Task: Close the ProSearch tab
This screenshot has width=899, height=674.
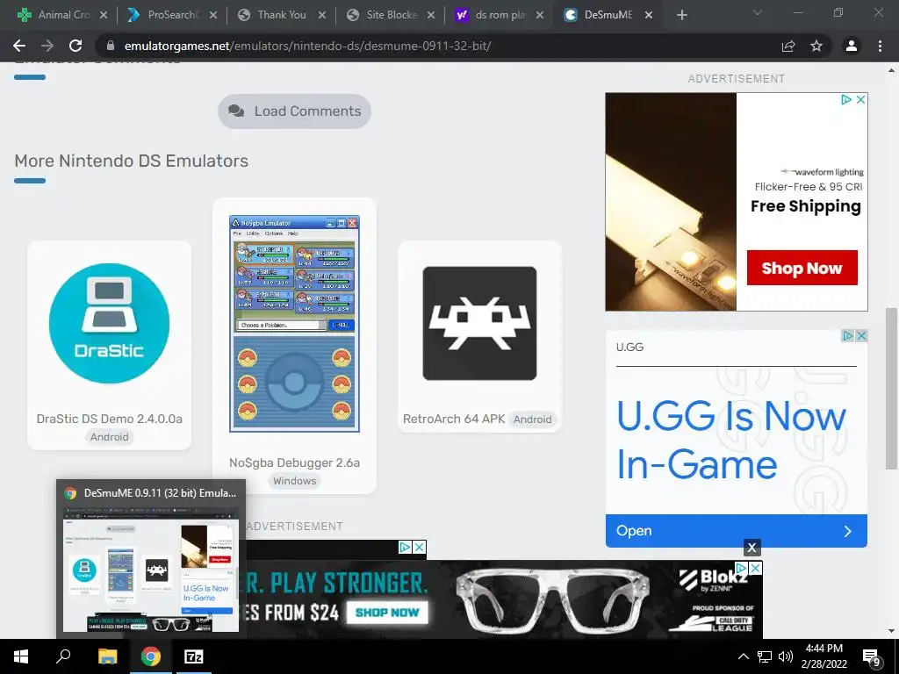Action: tap(212, 15)
